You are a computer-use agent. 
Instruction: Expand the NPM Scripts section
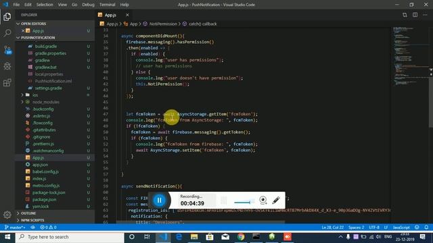pyautogui.click(x=55, y=220)
